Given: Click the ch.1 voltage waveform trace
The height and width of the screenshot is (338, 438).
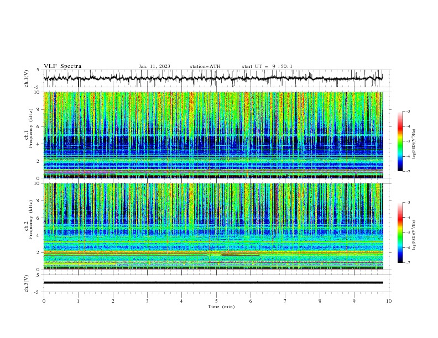Looking at the screenshot, I should coord(213,78).
